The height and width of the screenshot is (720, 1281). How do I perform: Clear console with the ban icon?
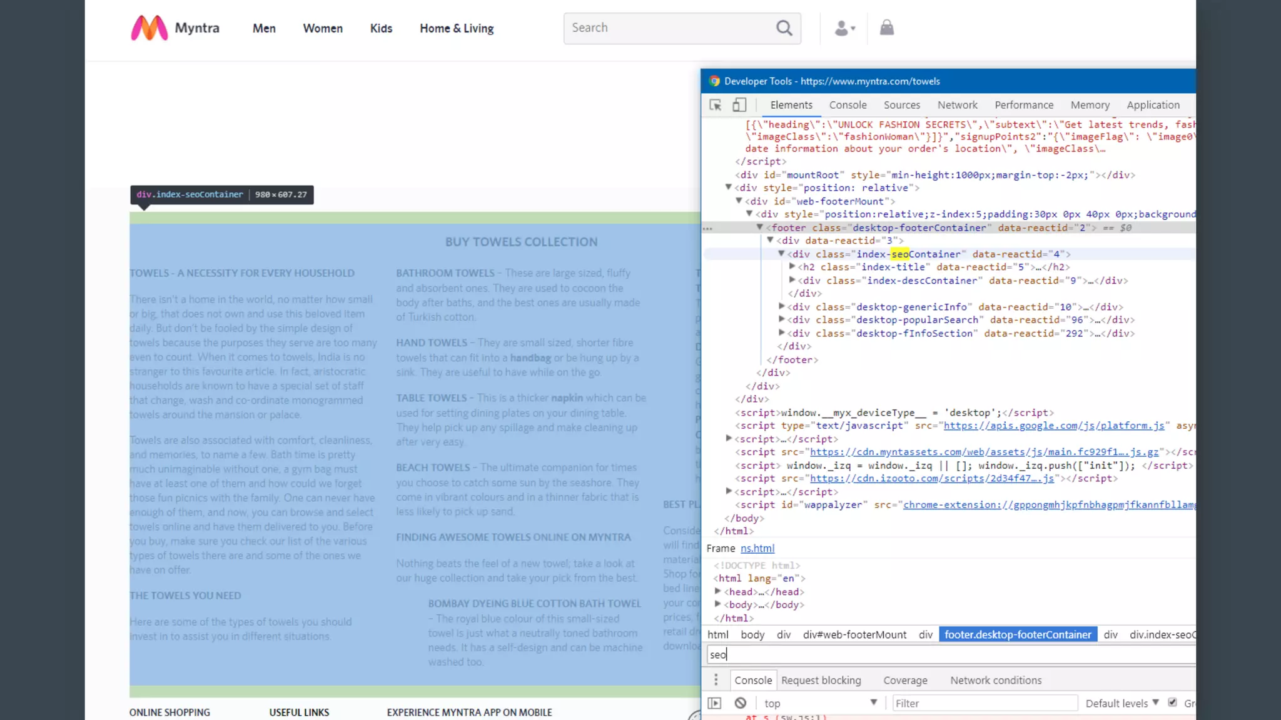pos(741,703)
